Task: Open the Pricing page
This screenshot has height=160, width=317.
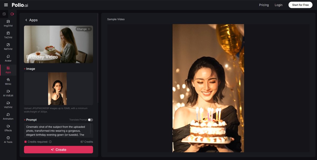Action: click(x=264, y=5)
